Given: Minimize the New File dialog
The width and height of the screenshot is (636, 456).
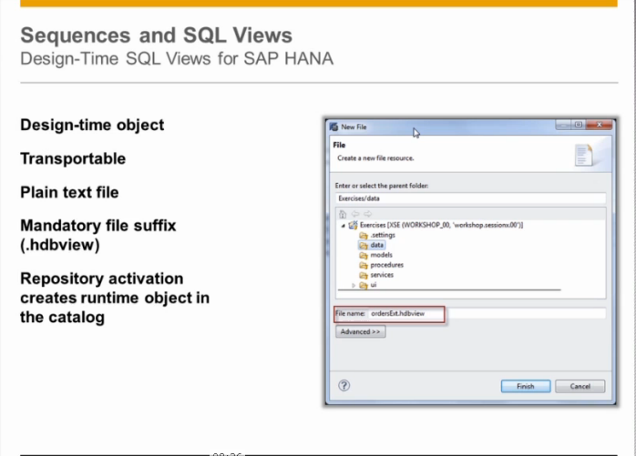Looking at the screenshot, I should pos(563,125).
